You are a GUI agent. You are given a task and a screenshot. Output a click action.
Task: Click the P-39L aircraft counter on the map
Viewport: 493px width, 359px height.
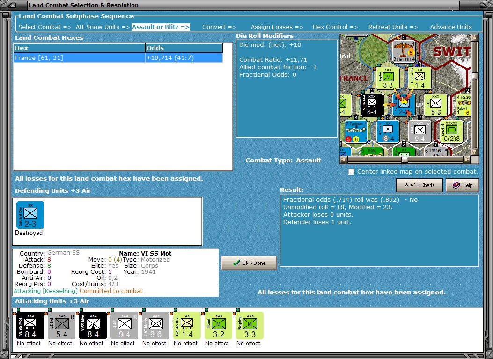point(372,152)
